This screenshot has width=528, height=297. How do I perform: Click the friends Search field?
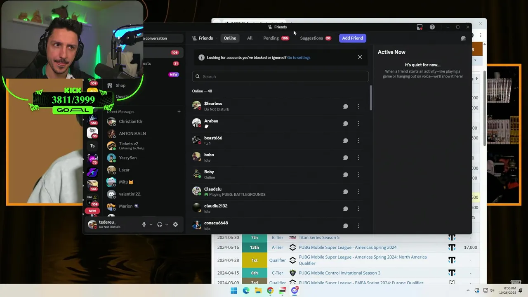[x=280, y=76]
